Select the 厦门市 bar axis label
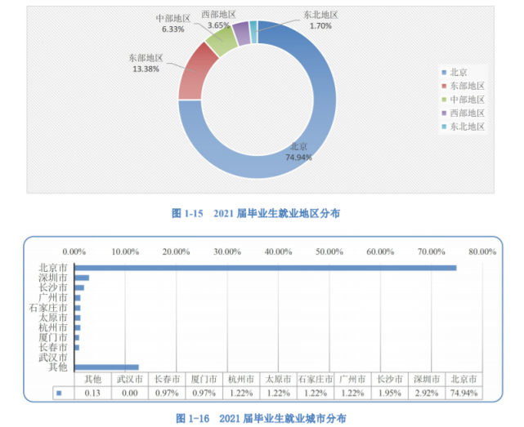 pos(53,337)
